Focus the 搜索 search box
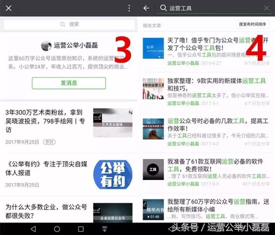 [x=69, y=24]
